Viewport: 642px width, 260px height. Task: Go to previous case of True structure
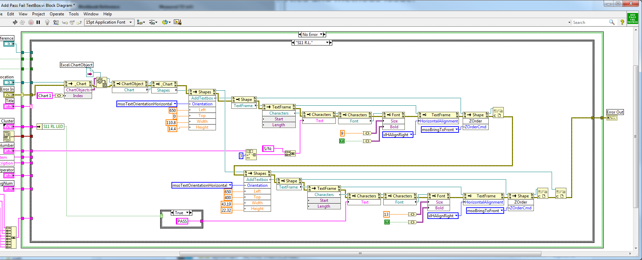(172, 213)
